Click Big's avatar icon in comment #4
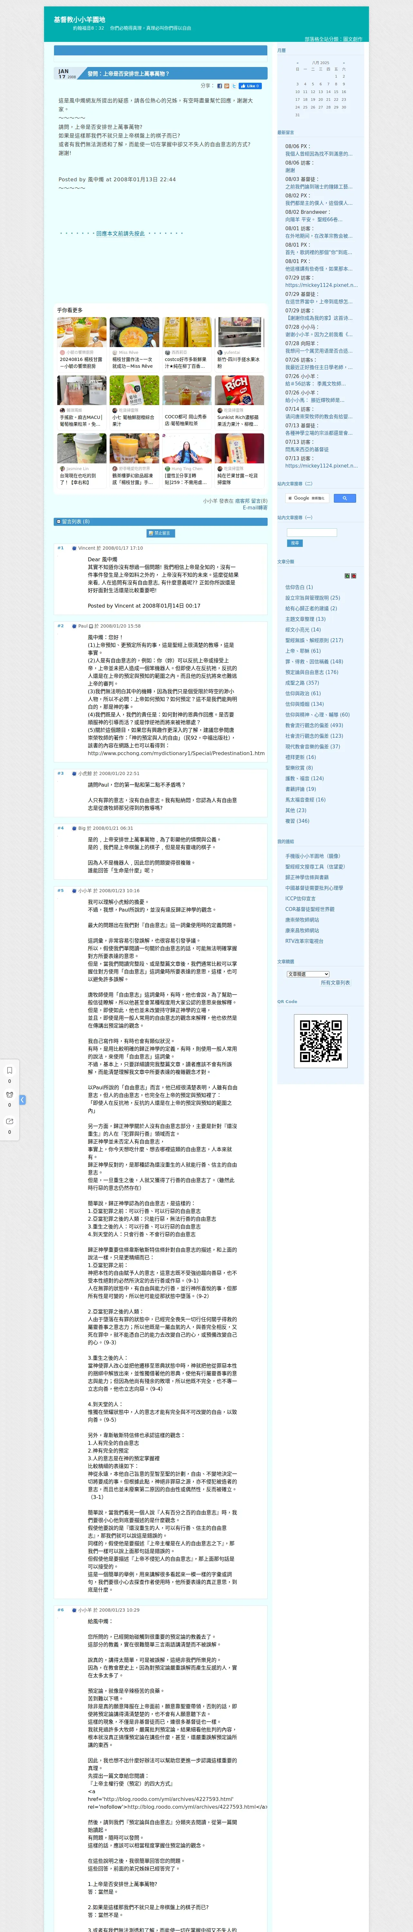The image size is (413, 1932). (x=74, y=829)
